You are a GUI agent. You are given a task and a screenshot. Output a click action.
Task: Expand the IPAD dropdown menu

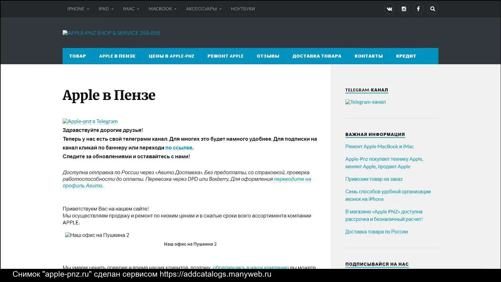(106, 9)
